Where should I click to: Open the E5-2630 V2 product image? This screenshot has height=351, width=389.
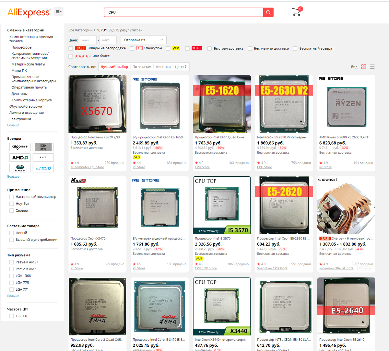[284, 104]
